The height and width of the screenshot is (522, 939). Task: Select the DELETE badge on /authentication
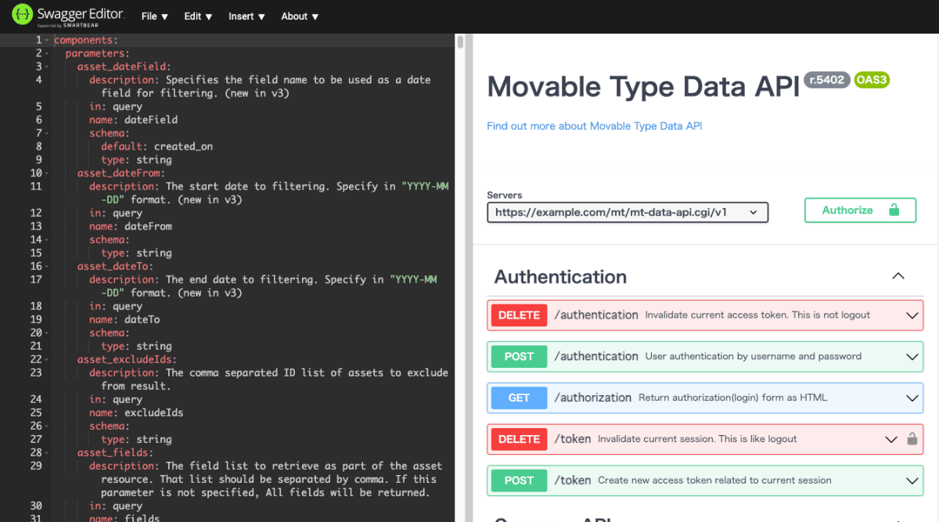(518, 315)
